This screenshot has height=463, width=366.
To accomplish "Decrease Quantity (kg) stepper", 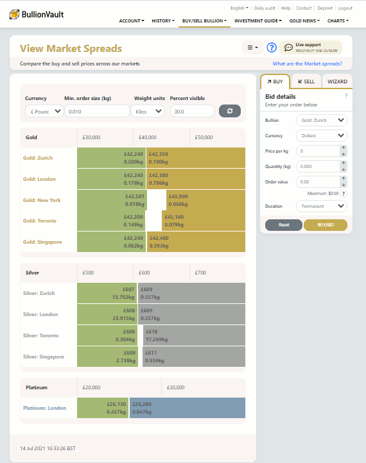I will coord(344,169).
